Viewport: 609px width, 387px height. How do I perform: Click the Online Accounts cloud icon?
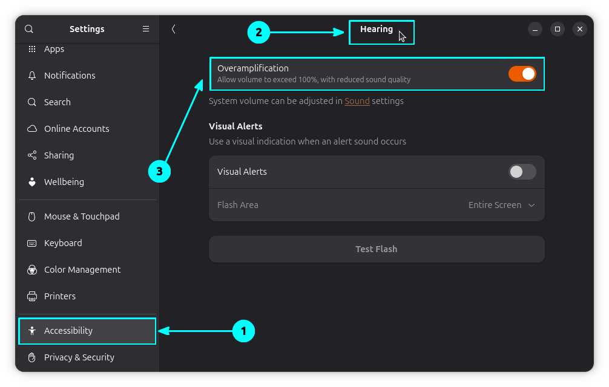click(x=32, y=129)
